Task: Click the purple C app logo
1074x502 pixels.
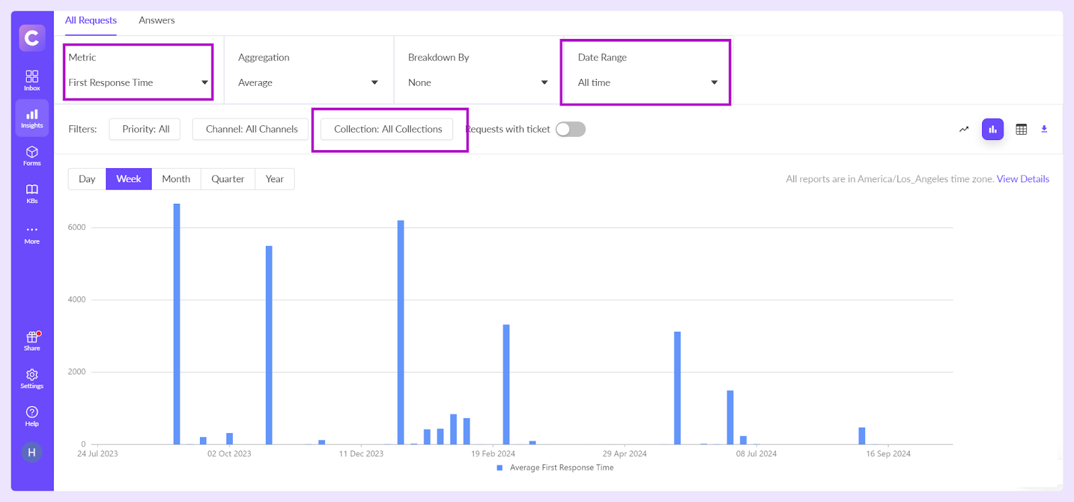Action: [x=32, y=38]
